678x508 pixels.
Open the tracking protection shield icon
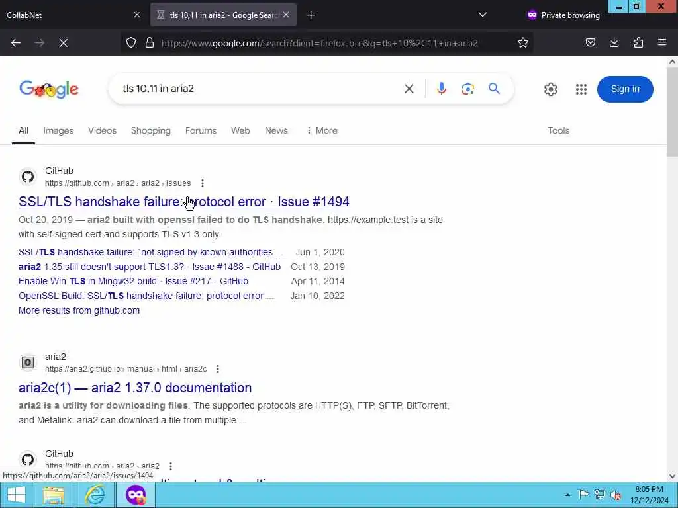[131, 43]
